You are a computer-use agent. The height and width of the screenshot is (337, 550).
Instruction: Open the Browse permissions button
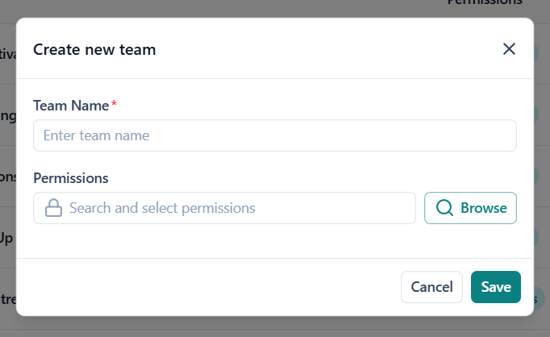point(470,208)
